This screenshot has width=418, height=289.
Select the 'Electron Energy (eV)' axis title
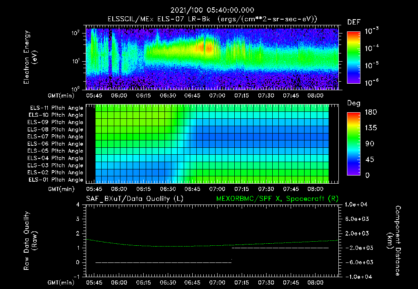(30, 57)
